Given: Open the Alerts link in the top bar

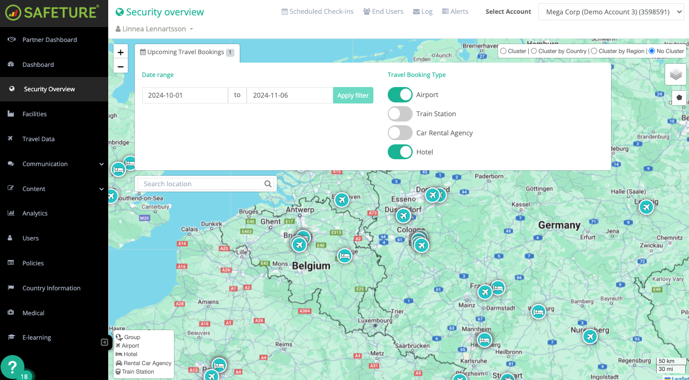Looking at the screenshot, I should point(455,11).
